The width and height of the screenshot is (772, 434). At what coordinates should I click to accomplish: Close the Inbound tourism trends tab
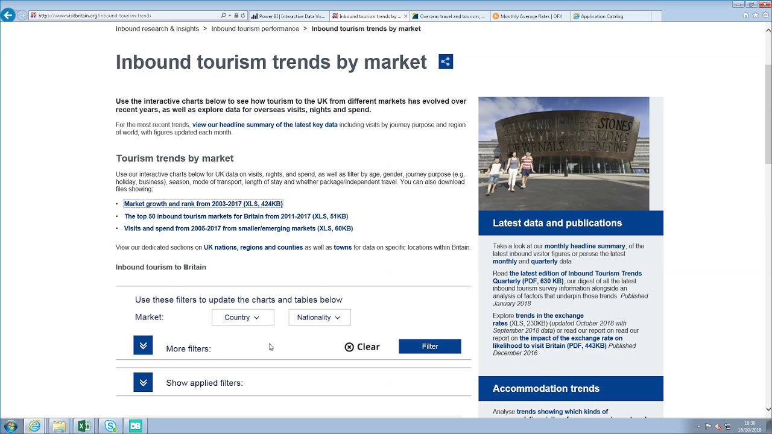406,16
